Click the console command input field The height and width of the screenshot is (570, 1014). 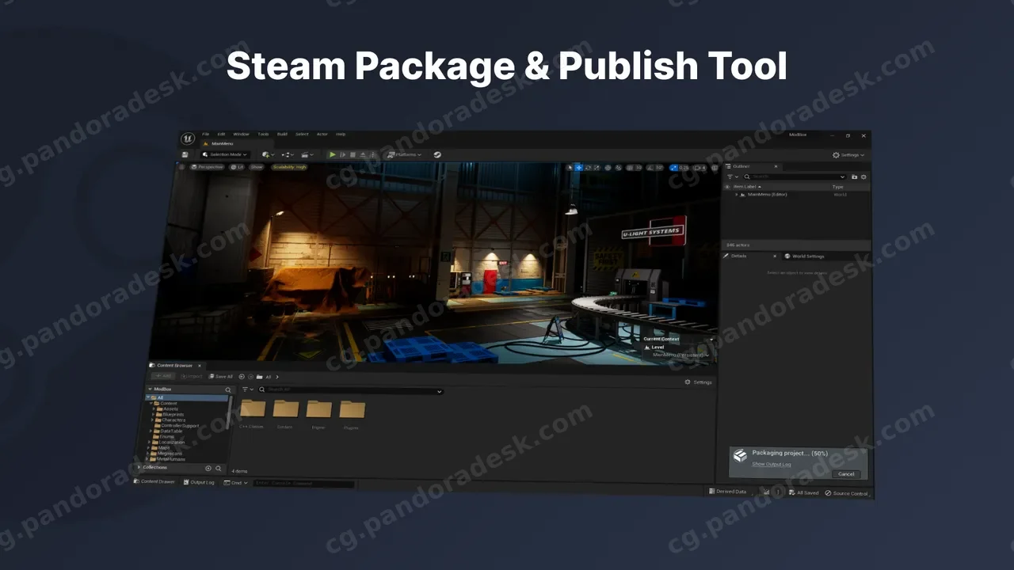[304, 483]
